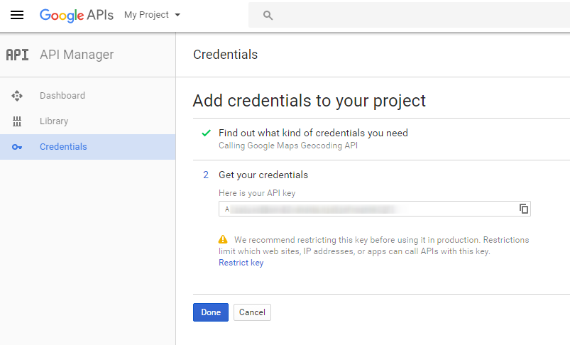Viewport: 570px width, 345px height.
Task: Click the blue Done button
Action: coord(211,312)
